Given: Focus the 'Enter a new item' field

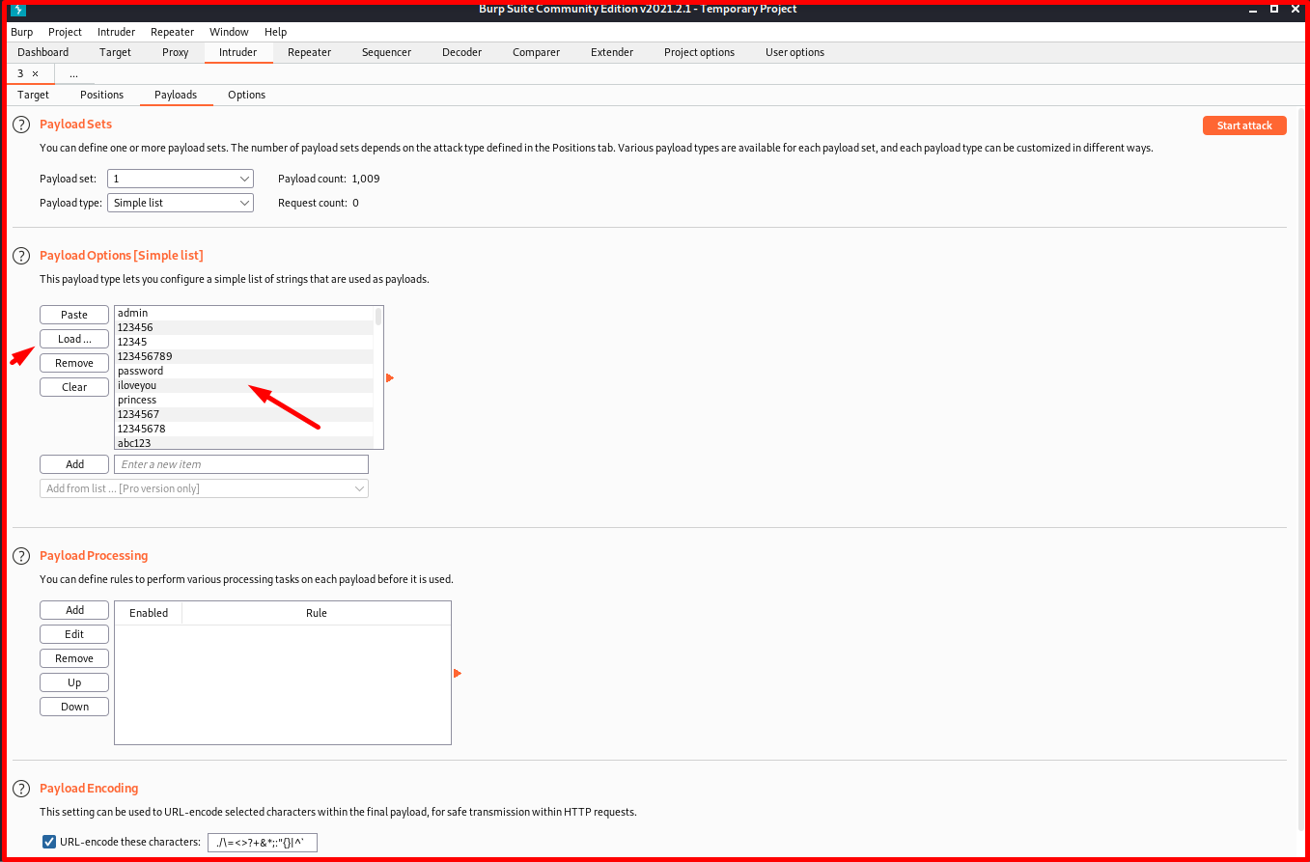Looking at the screenshot, I should (x=241, y=464).
